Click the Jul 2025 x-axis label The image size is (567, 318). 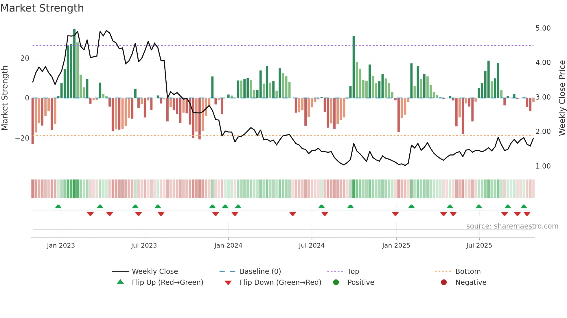point(479,246)
